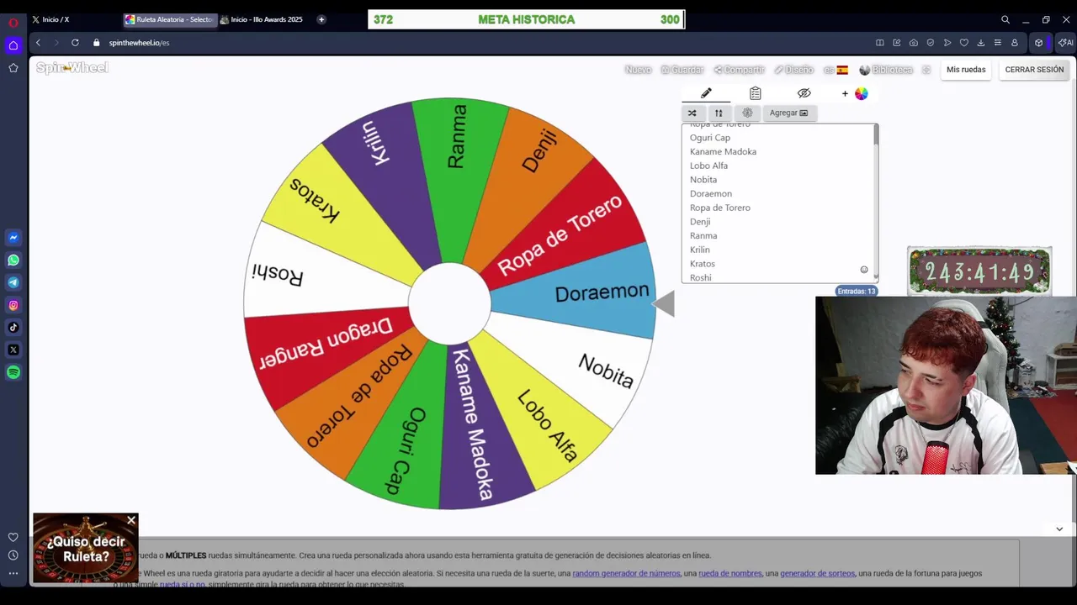Screen dimensions: 1077x605
Task: Open Instagram in the Opera sidebar
Action: coord(13,305)
